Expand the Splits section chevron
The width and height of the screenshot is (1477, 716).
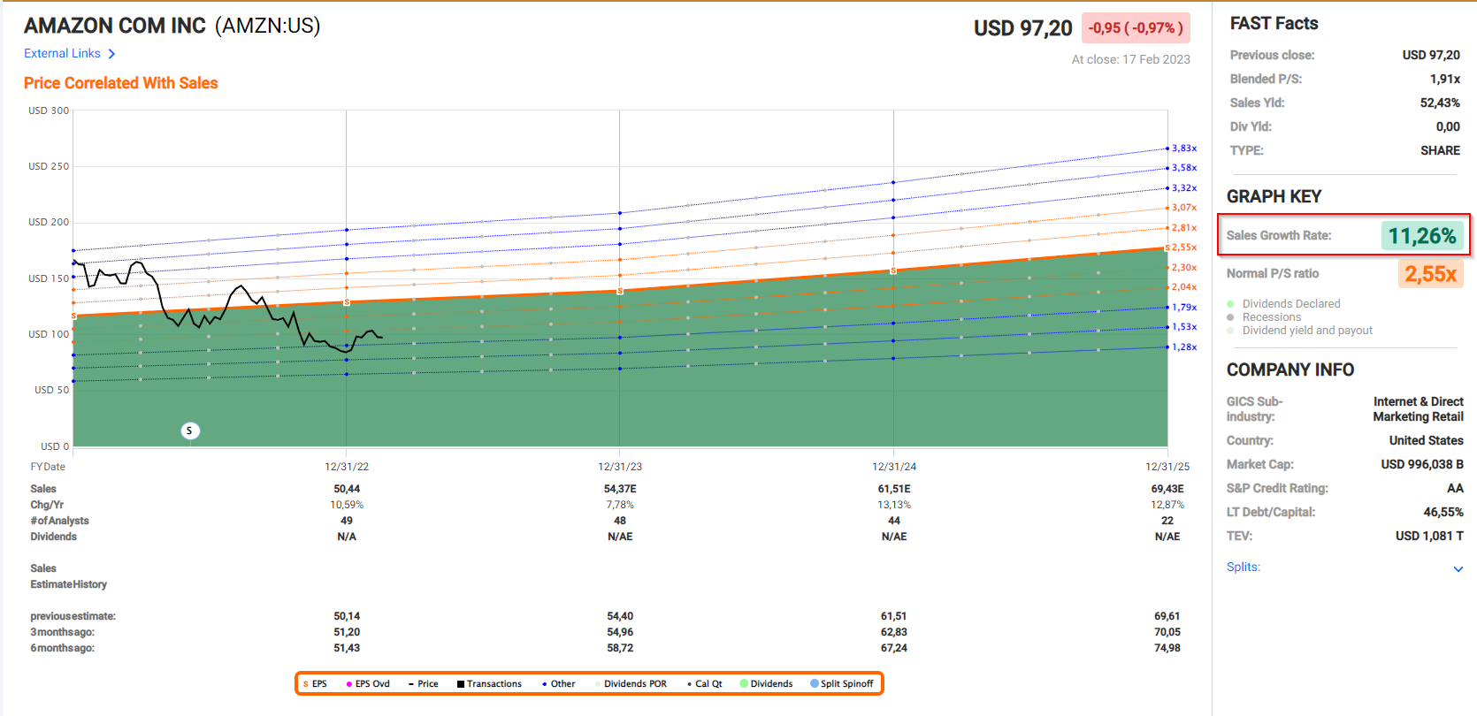(1458, 568)
